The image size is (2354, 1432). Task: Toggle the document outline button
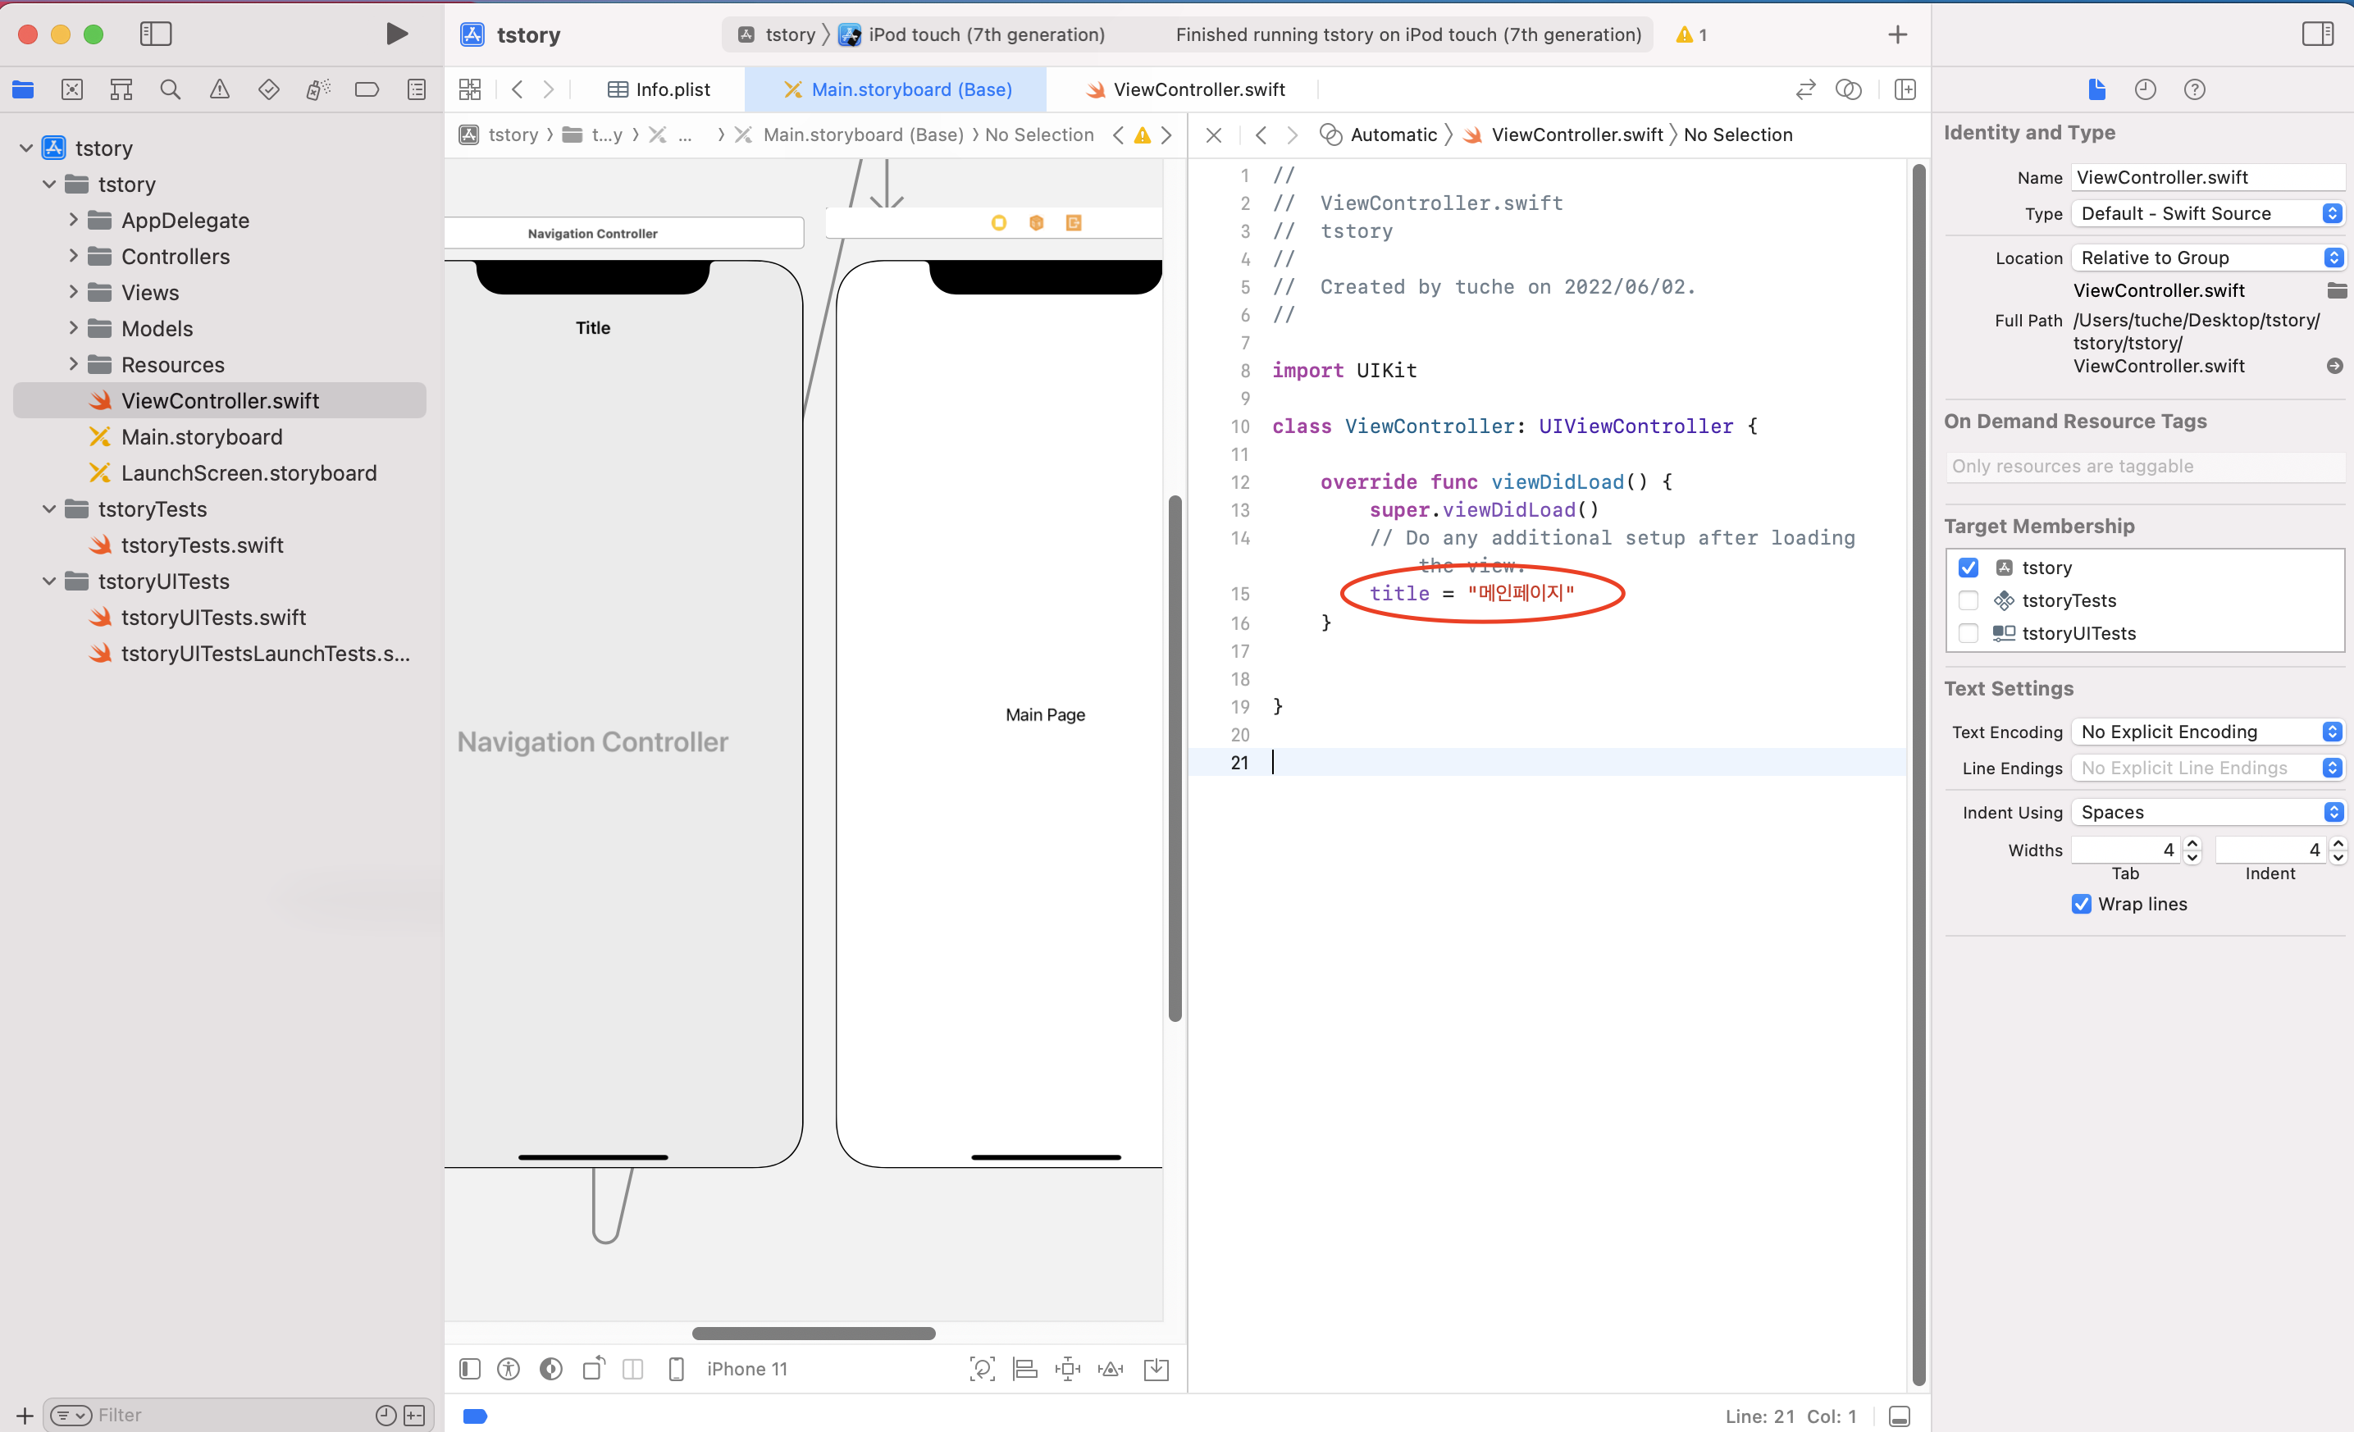click(469, 1369)
